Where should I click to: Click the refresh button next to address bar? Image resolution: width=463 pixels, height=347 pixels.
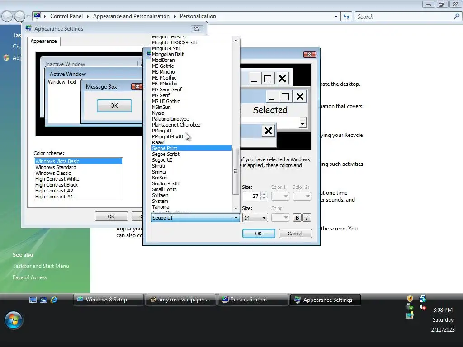pos(346,17)
